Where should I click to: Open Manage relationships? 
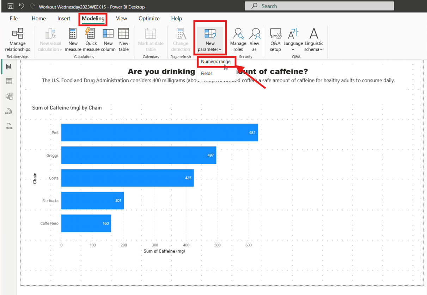pos(18,40)
